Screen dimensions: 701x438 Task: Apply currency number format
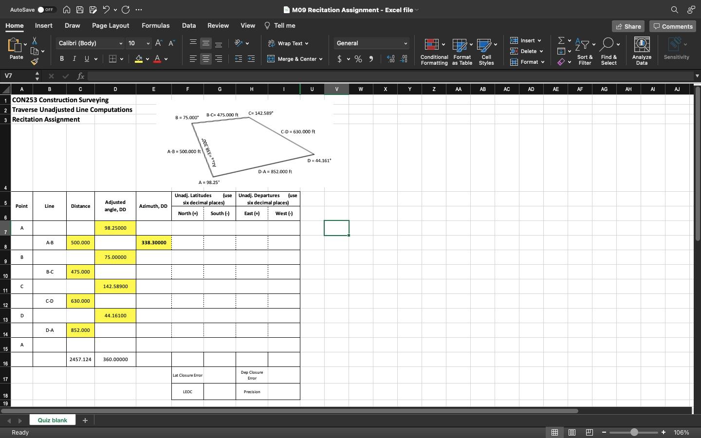[339, 58]
